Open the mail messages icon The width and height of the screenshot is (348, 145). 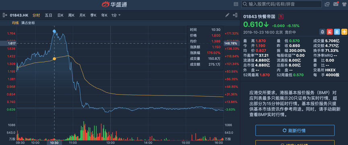(336, 4)
